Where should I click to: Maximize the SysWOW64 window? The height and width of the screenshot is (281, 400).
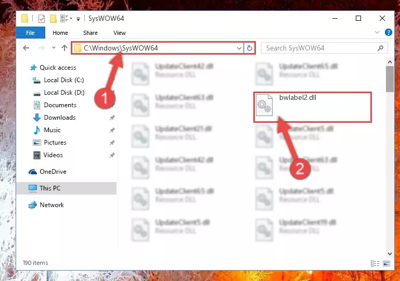point(358,18)
